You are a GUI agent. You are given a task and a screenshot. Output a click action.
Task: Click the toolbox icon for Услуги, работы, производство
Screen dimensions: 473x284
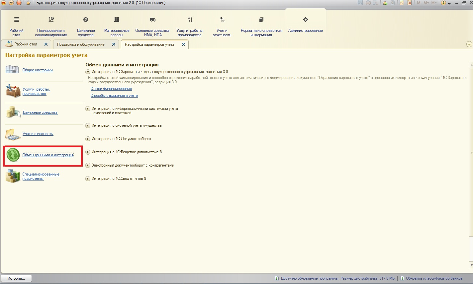click(13, 91)
